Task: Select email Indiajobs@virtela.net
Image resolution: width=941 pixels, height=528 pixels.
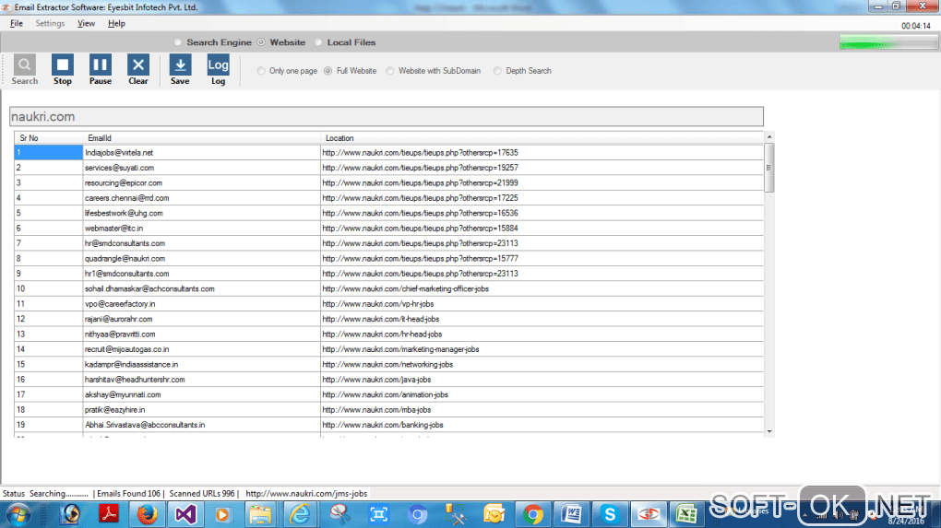Action: (x=119, y=153)
